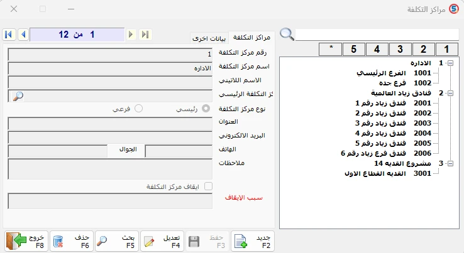Select tree item 2006 فندق فرع زياد رقم 6

pos(386,153)
